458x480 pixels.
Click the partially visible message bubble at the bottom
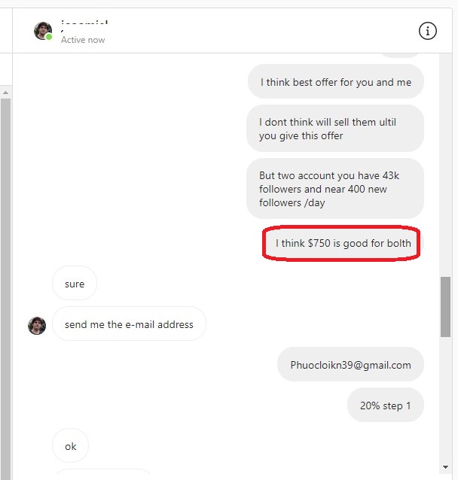pos(103,474)
